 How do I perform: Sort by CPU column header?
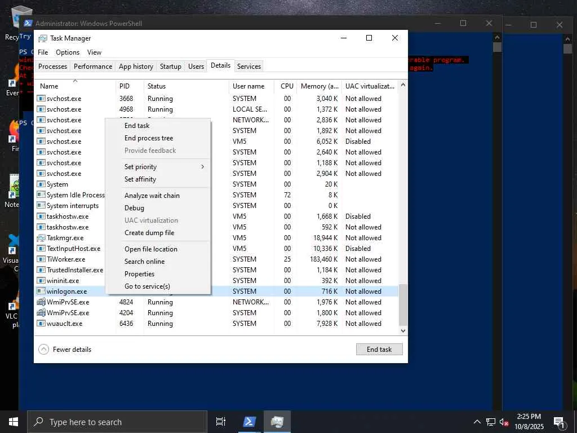[286, 86]
